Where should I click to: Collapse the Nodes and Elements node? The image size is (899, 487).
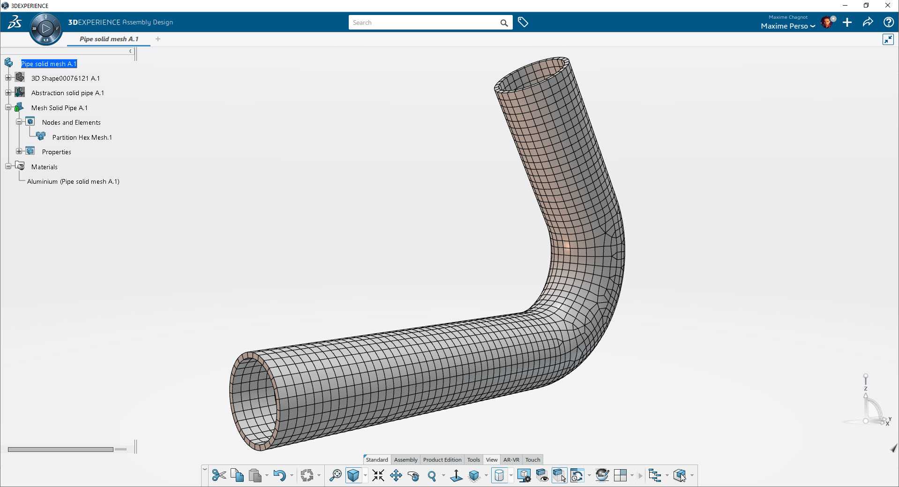19,122
